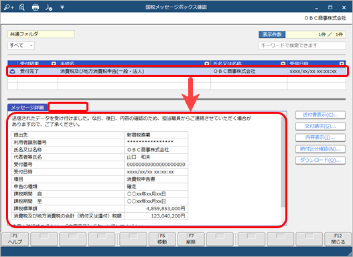The height and width of the screenshot is (257, 353).
Task: Click the 表示件数 count label
Action: pos(272,34)
